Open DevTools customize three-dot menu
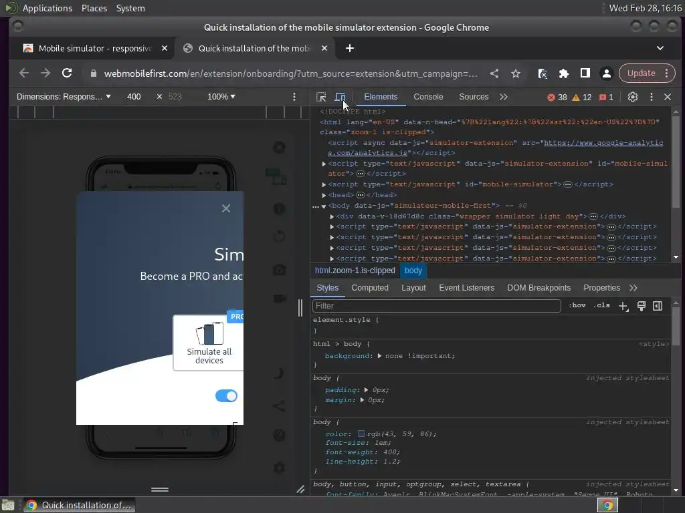 (x=652, y=97)
